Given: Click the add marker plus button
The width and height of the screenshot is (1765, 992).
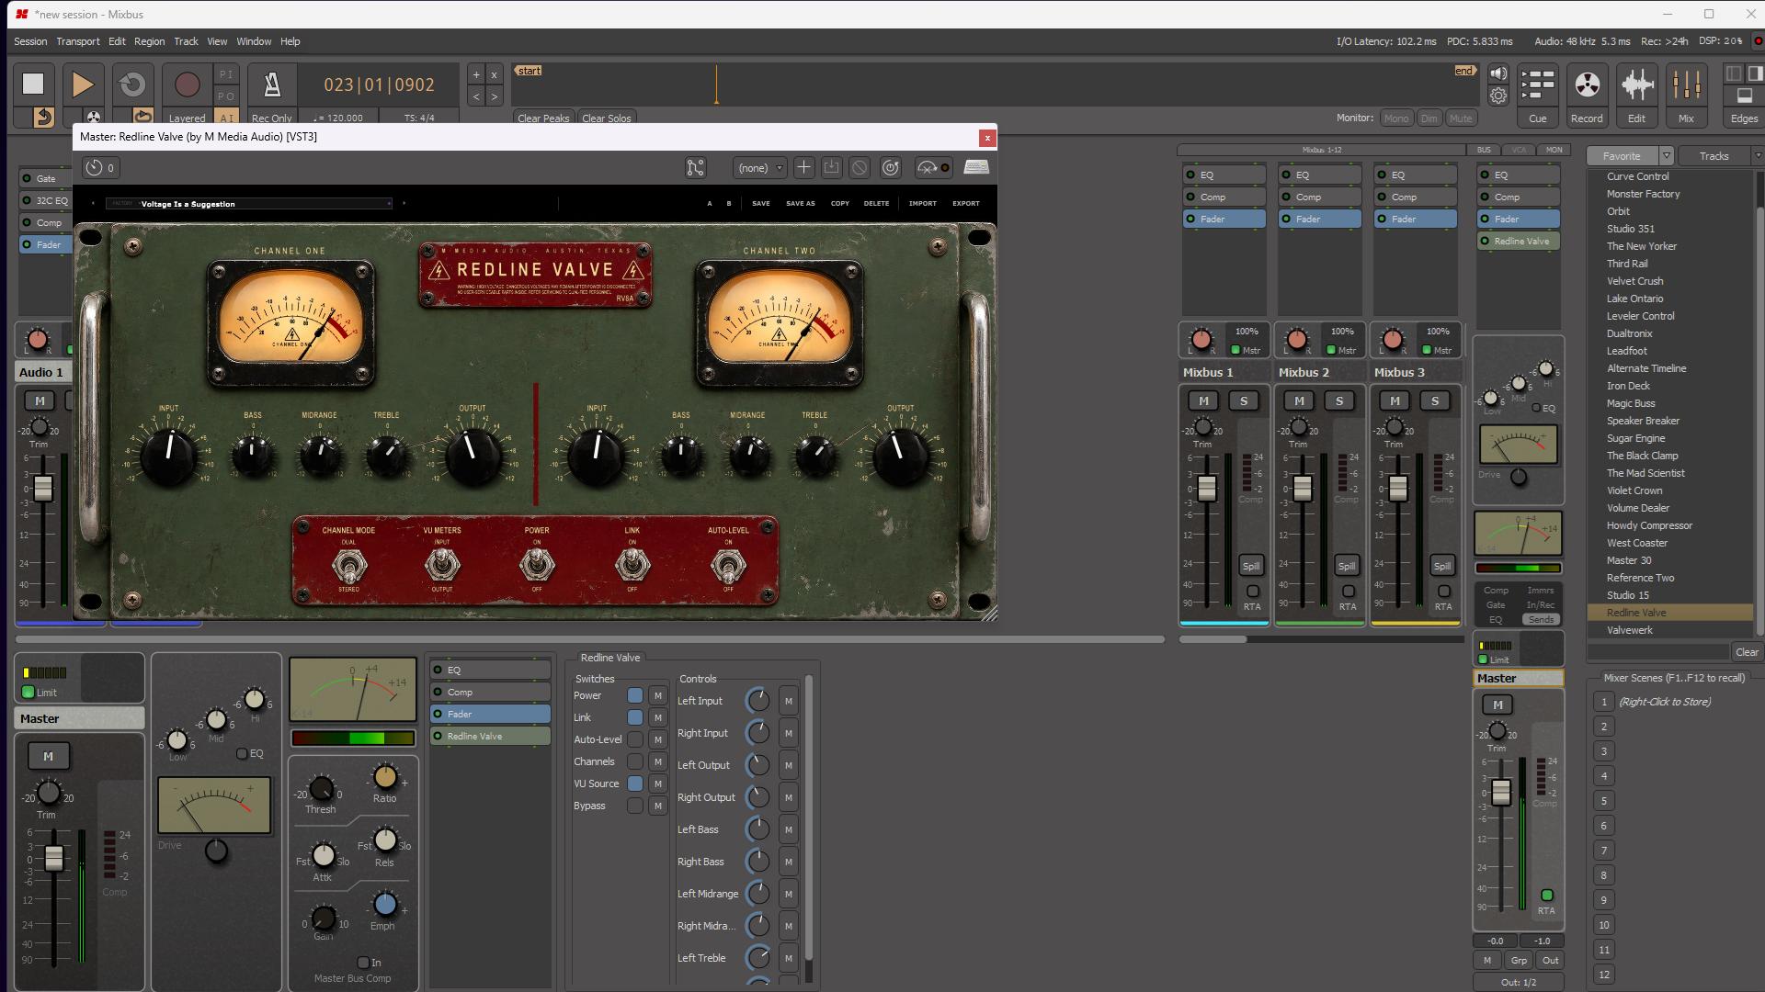Looking at the screenshot, I should coord(476,74).
